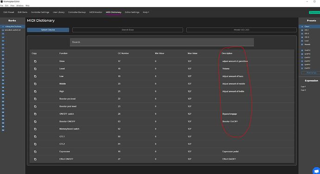
Task: Click the Select Device button
Action: tap(48, 30)
